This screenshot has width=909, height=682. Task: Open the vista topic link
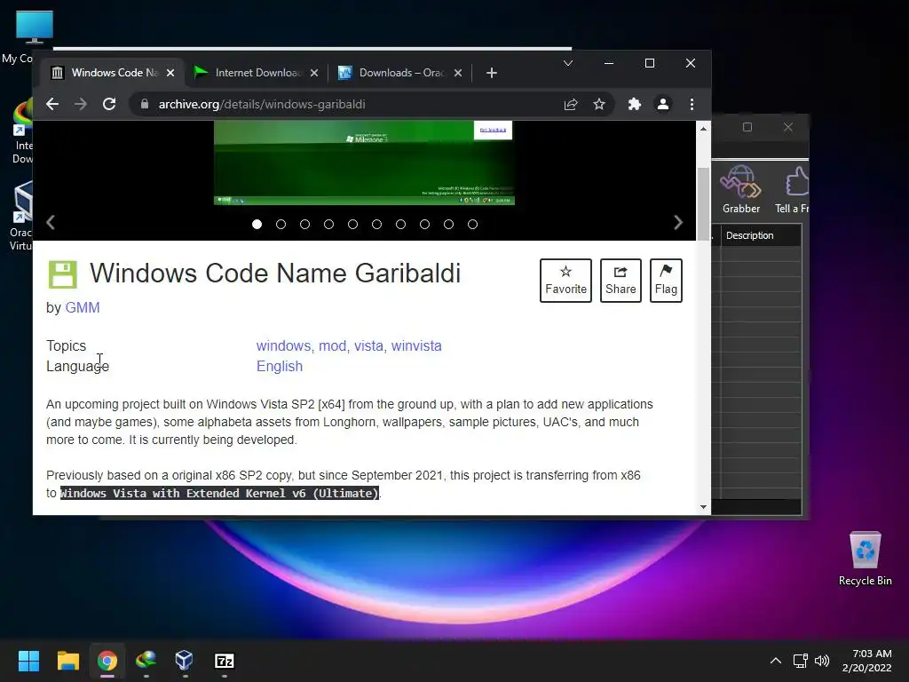(368, 346)
